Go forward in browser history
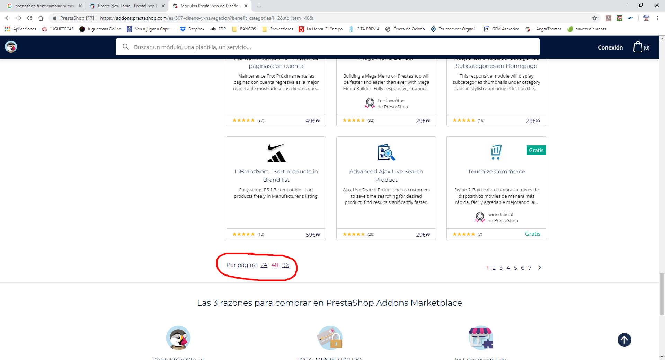This screenshot has width=665, height=360. (x=19, y=18)
